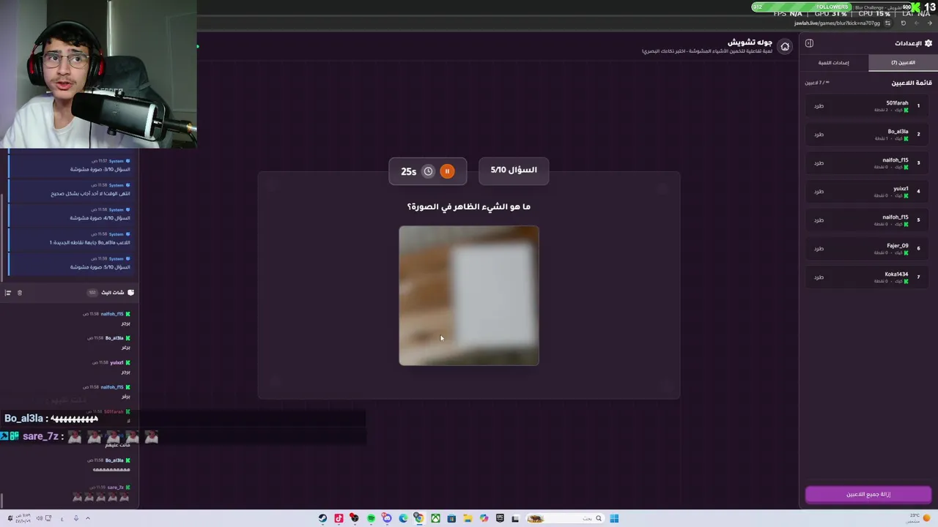Open Xbox app from the taskbar

(x=435, y=518)
